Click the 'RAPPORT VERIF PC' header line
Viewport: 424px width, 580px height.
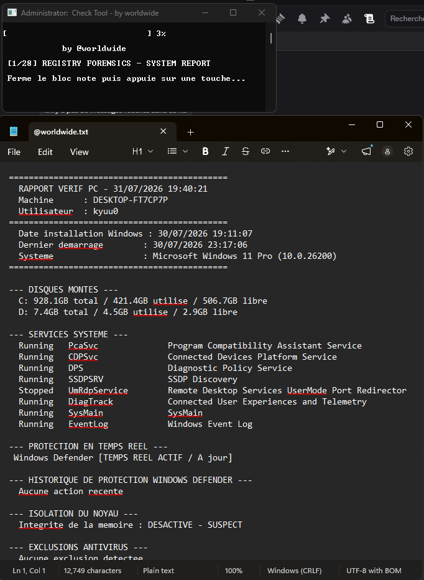(113, 189)
